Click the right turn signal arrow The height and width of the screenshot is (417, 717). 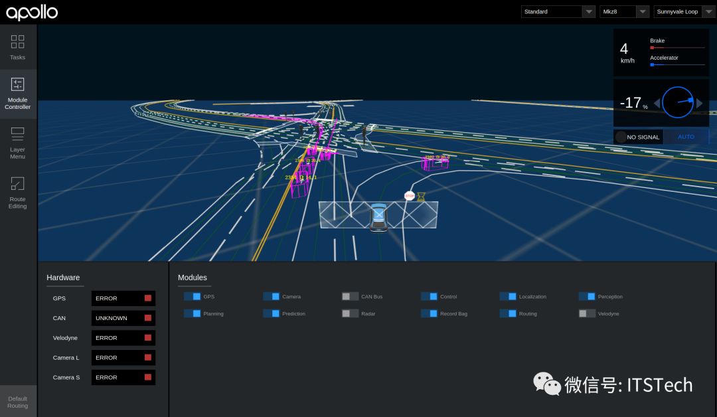pos(699,103)
